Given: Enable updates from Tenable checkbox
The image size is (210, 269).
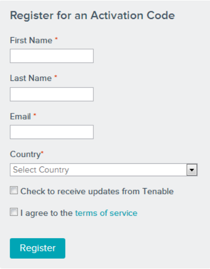Looking at the screenshot, I should coord(14,190).
